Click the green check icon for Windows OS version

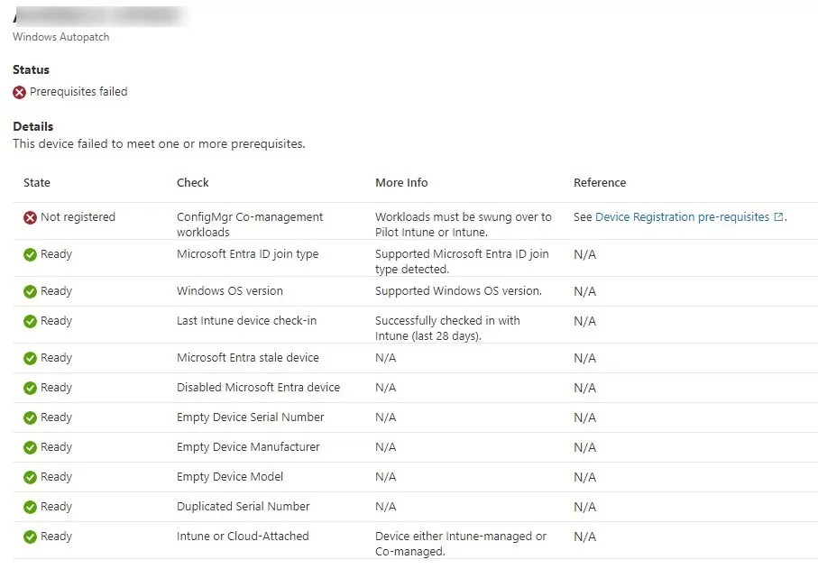[x=31, y=291]
